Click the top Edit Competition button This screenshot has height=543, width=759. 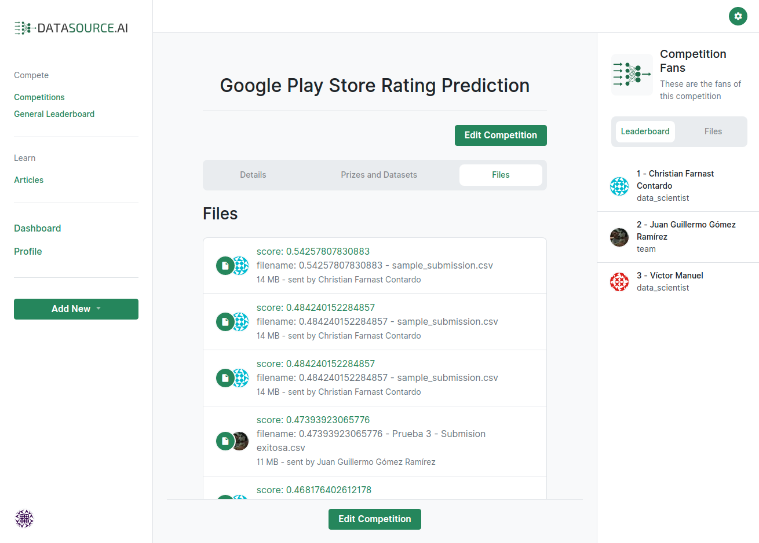tap(501, 135)
